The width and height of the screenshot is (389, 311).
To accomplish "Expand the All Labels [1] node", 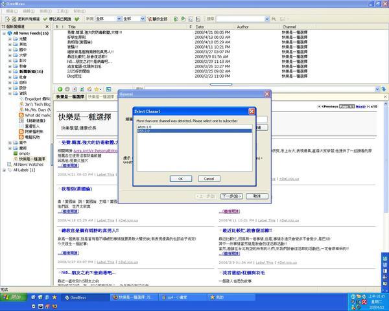I will (5, 170).
